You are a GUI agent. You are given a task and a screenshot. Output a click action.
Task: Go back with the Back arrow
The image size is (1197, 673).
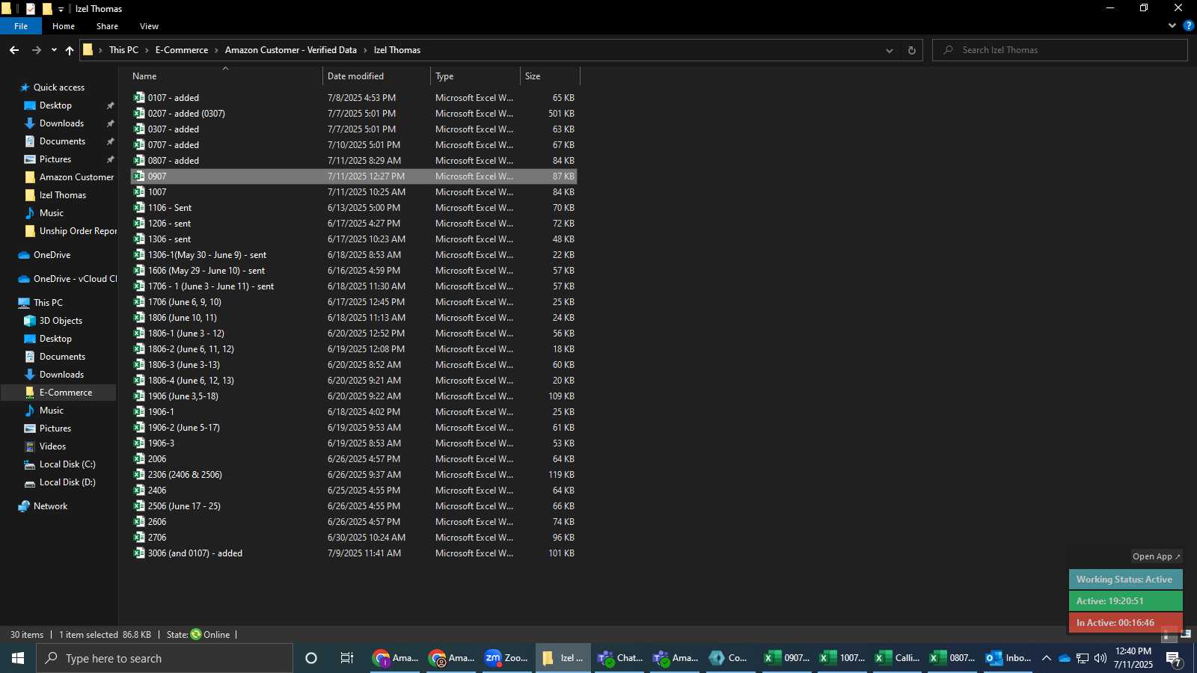tap(14, 50)
